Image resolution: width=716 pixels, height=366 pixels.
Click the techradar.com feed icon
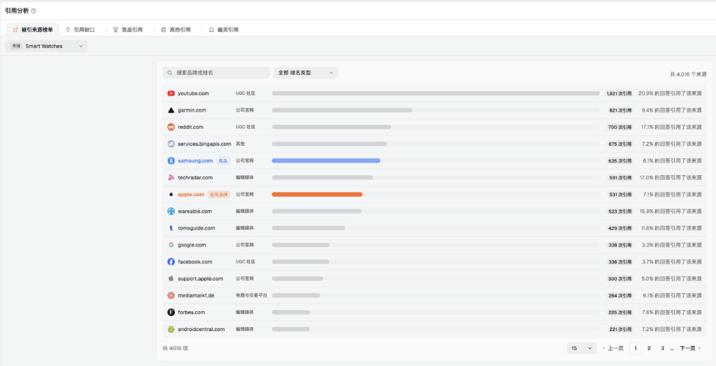pos(171,177)
